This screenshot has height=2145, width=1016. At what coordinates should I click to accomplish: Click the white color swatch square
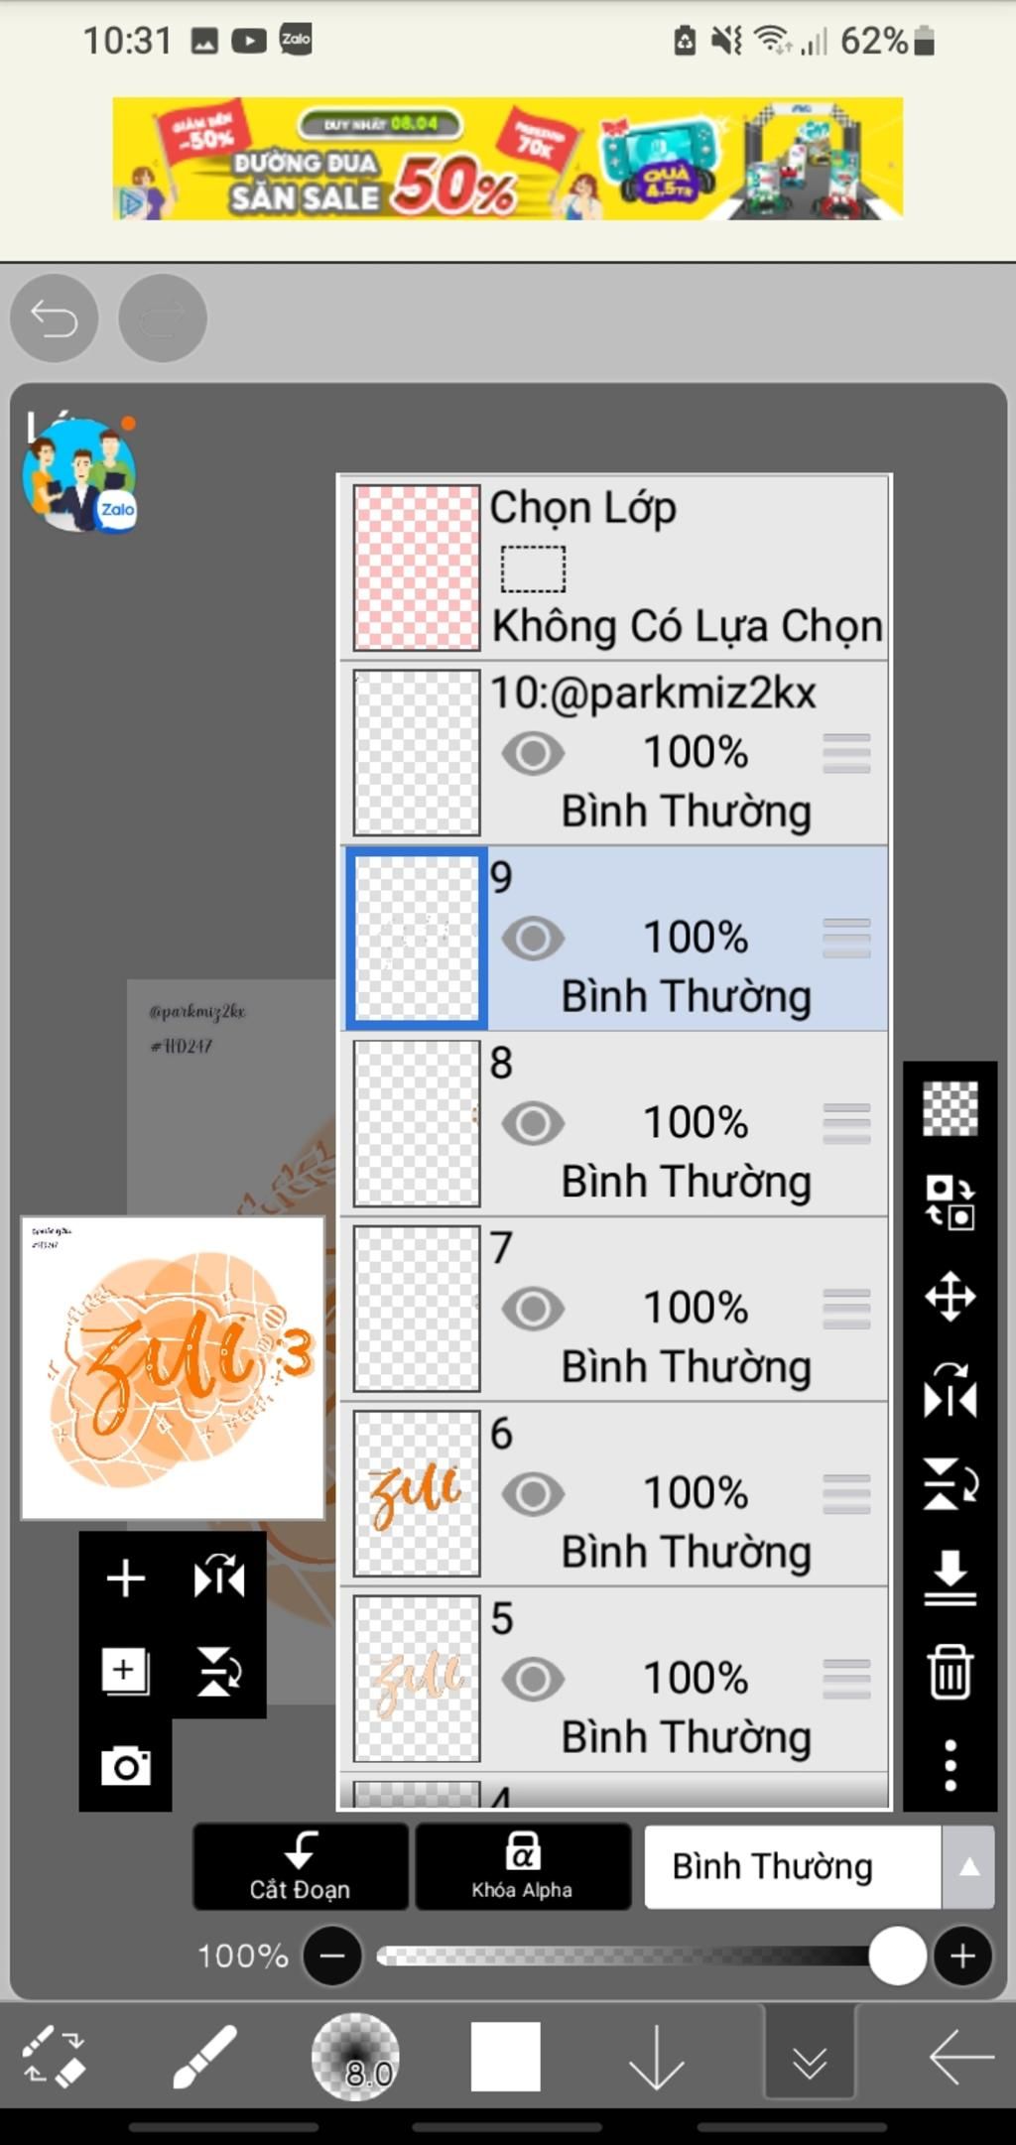click(505, 2057)
